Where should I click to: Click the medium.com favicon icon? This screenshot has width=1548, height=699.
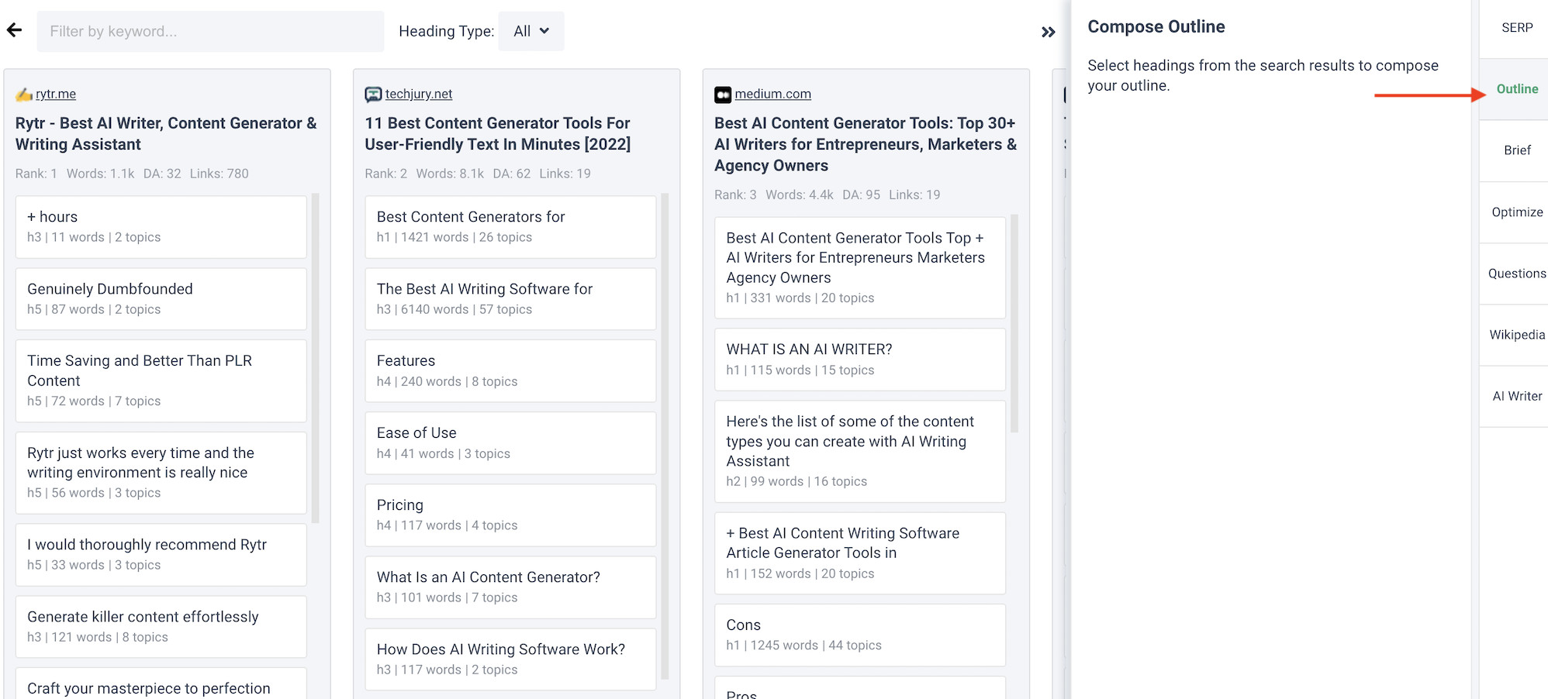click(x=723, y=95)
